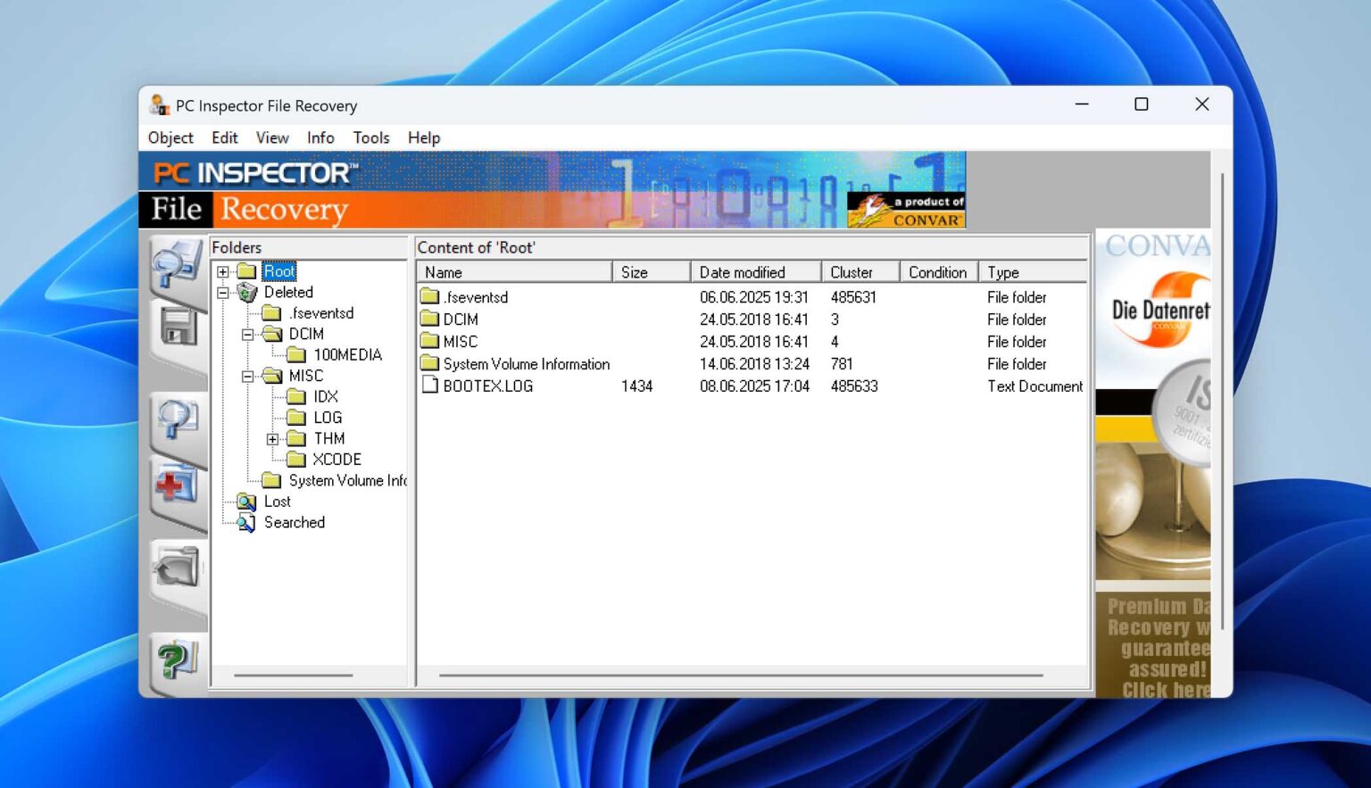Select the BOOTEX.LOG text document icon
Viewport: 1371px width, 788px height.
point(431,385)
